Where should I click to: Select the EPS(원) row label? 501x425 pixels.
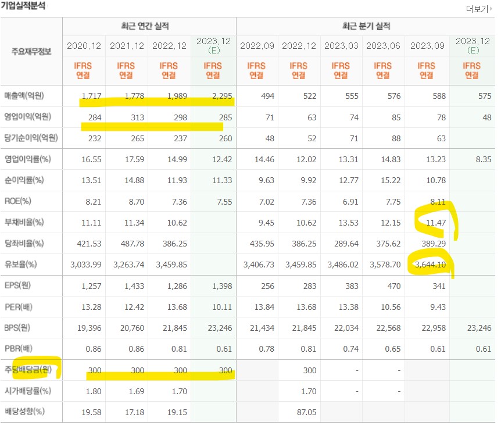tap(17, 285)
